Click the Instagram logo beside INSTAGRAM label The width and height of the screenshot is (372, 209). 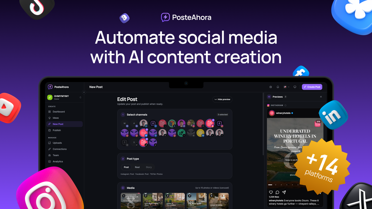268,105
